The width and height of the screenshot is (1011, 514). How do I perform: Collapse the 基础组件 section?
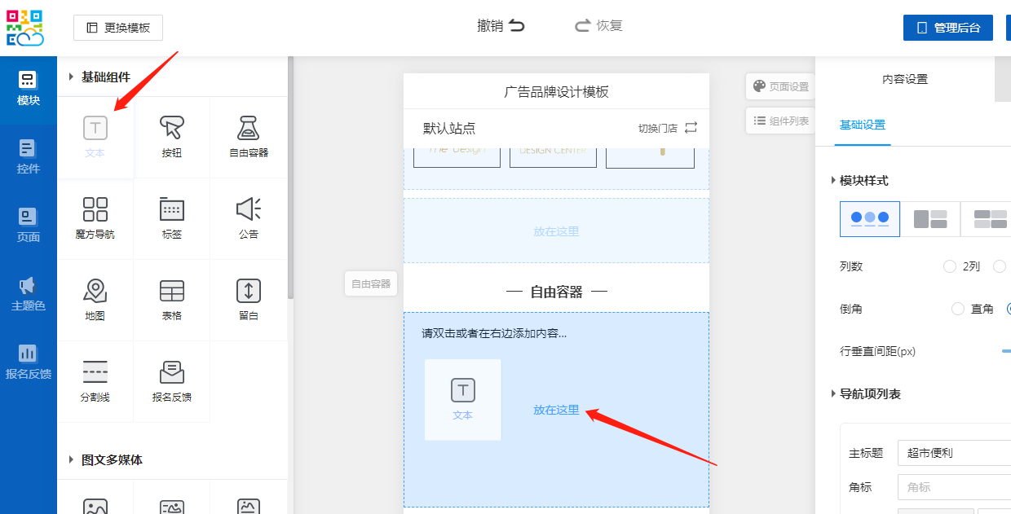click(72, 77)
